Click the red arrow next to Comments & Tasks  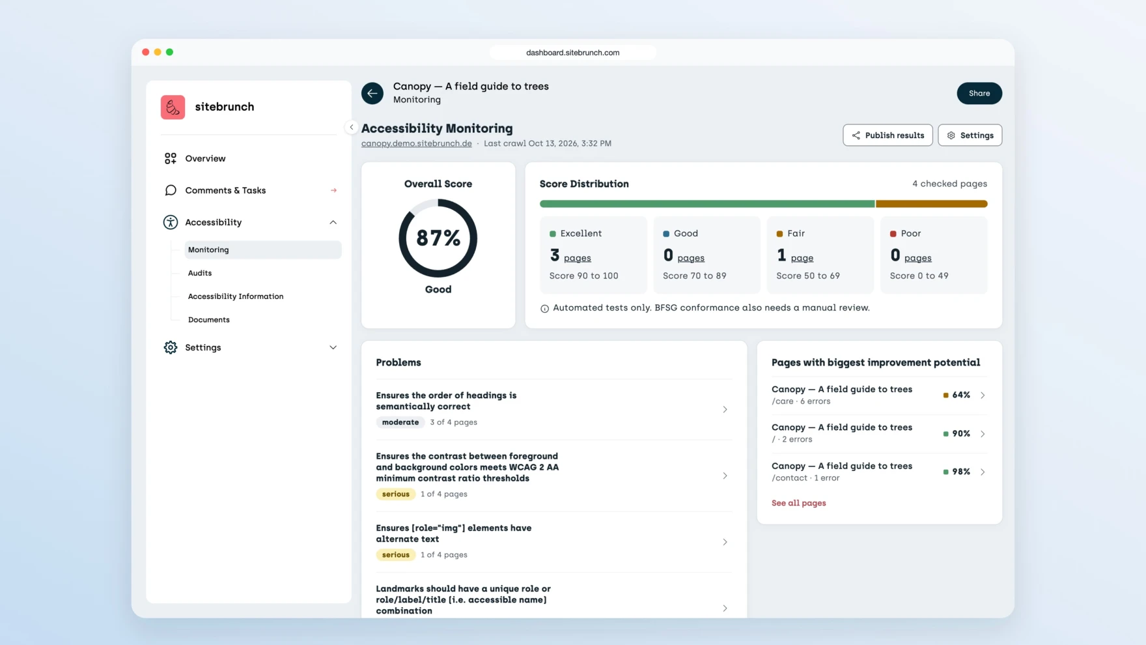333,190
